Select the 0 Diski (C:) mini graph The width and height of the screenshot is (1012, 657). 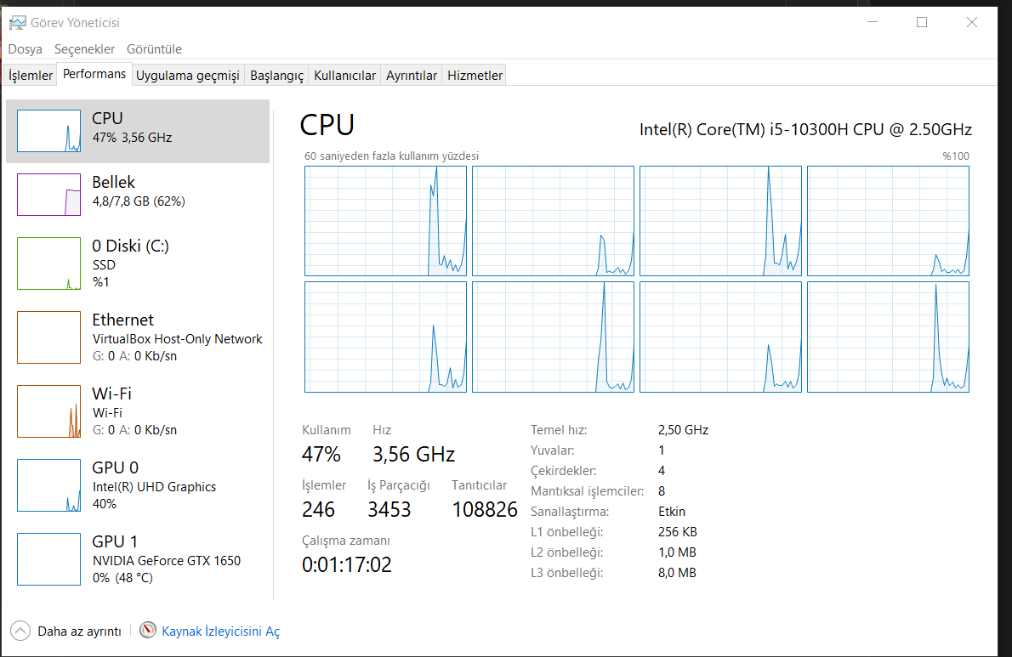[49, 263]
